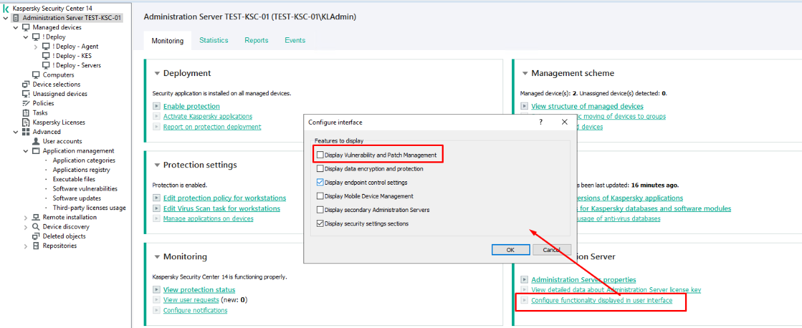The image size is (802, 328).
Task: Click the Kaspersky Security Center 14 logo icon
Action: 7,9
